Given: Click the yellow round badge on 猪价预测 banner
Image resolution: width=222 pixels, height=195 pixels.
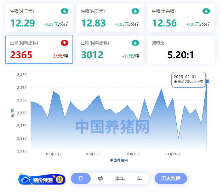Looking at the screenshot, I should (x=60, y=179).
